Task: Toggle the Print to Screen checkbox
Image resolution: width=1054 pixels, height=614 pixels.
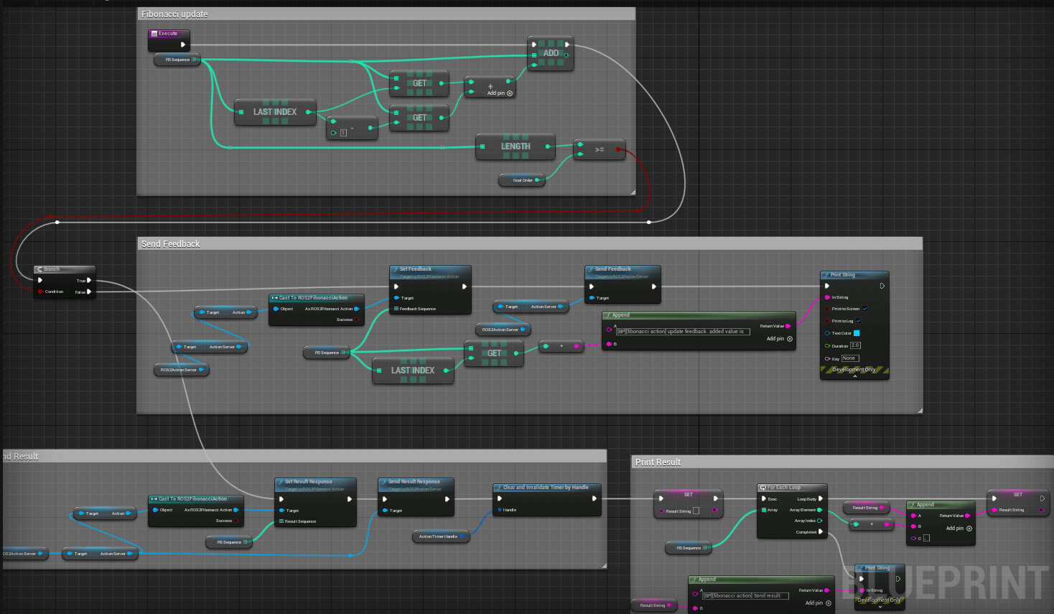Action: coord(865,309)
